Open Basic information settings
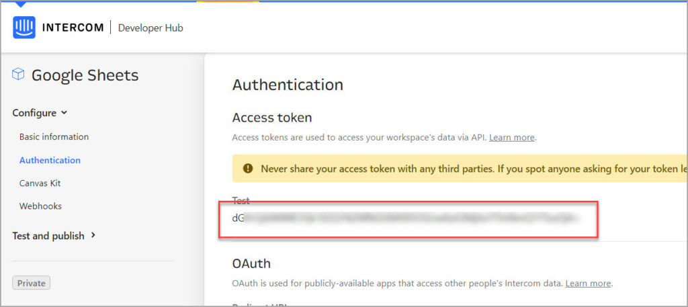 (x=54, y=137)
